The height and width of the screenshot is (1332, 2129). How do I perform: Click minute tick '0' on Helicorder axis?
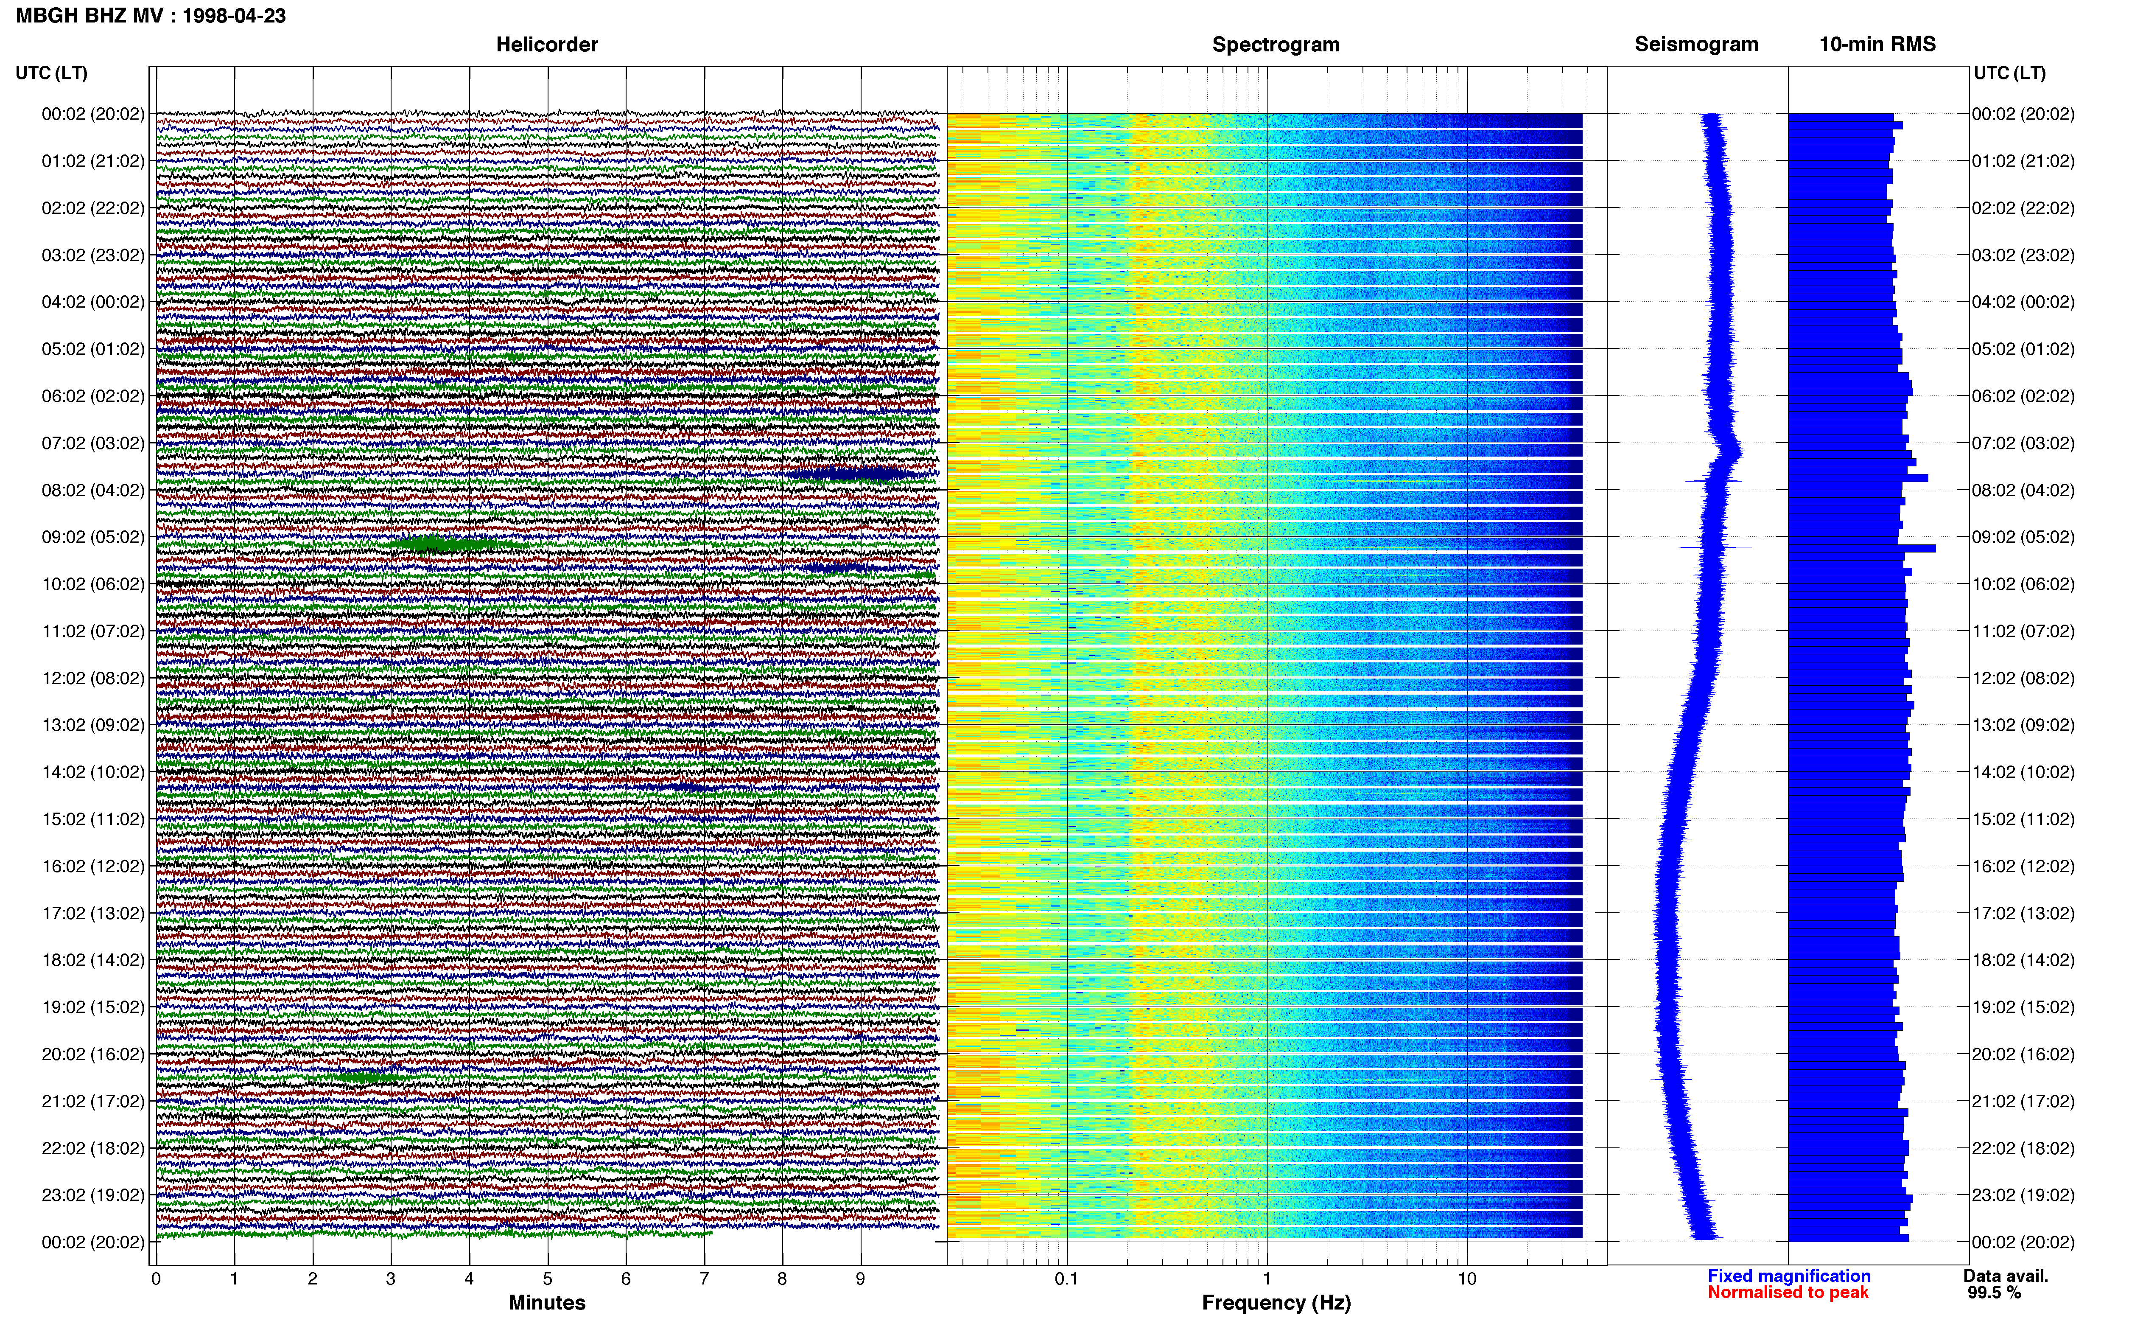point(156,1279)
